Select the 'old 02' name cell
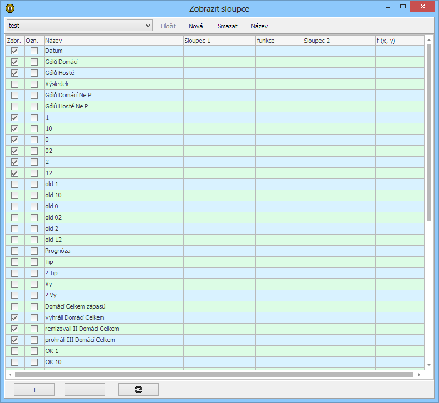Viewport: 439px width, 403px height. click(114, 217)
